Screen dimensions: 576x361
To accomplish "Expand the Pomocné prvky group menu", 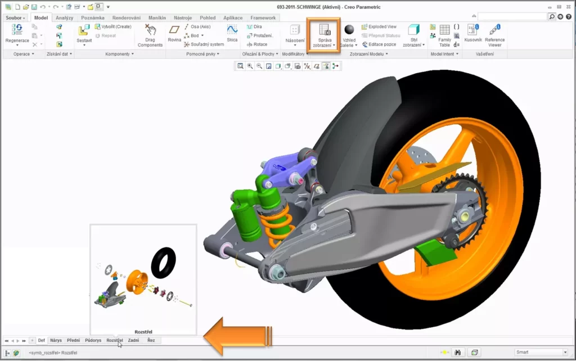I will coord(202,54).
